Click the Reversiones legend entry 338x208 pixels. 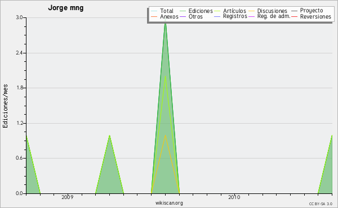(311, 16)
